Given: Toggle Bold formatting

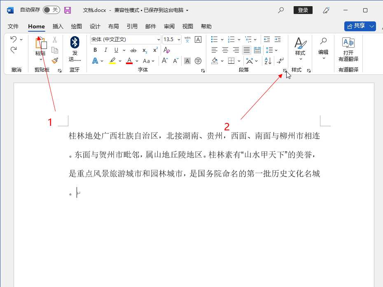Looking at the screenshot, I should tap(95, 50).
